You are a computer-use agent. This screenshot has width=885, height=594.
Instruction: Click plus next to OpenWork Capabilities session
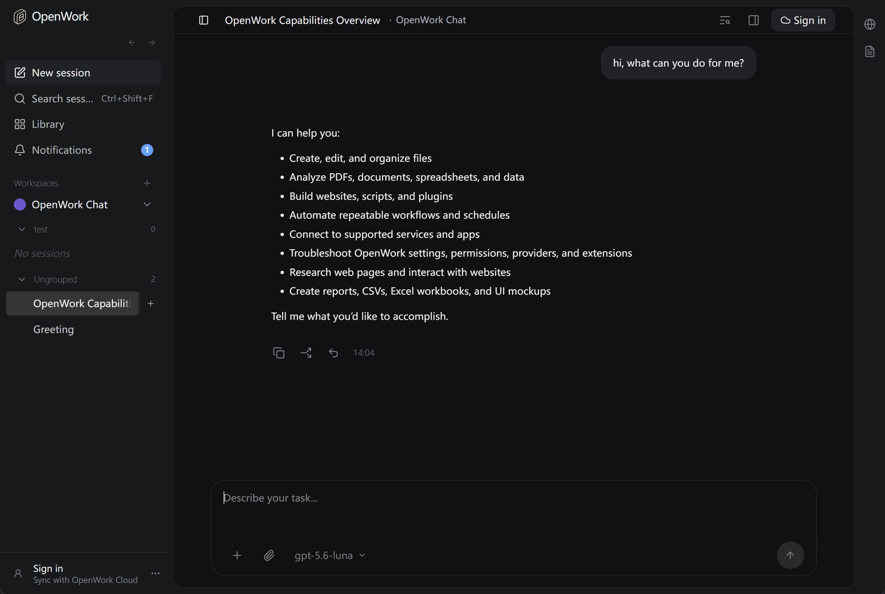tap(151, 303)
